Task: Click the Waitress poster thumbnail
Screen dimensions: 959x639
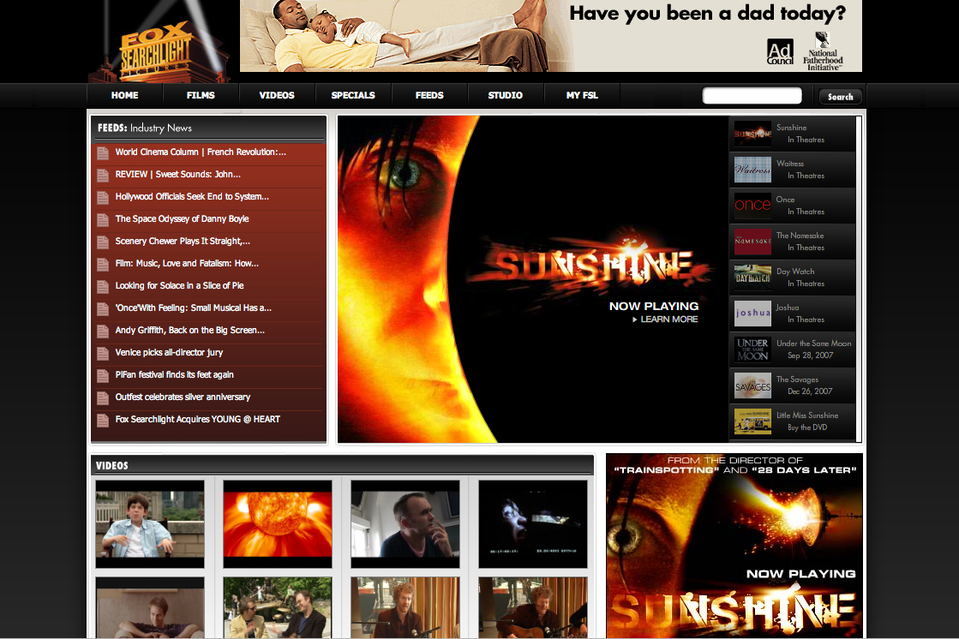Action: coord(752,169)
